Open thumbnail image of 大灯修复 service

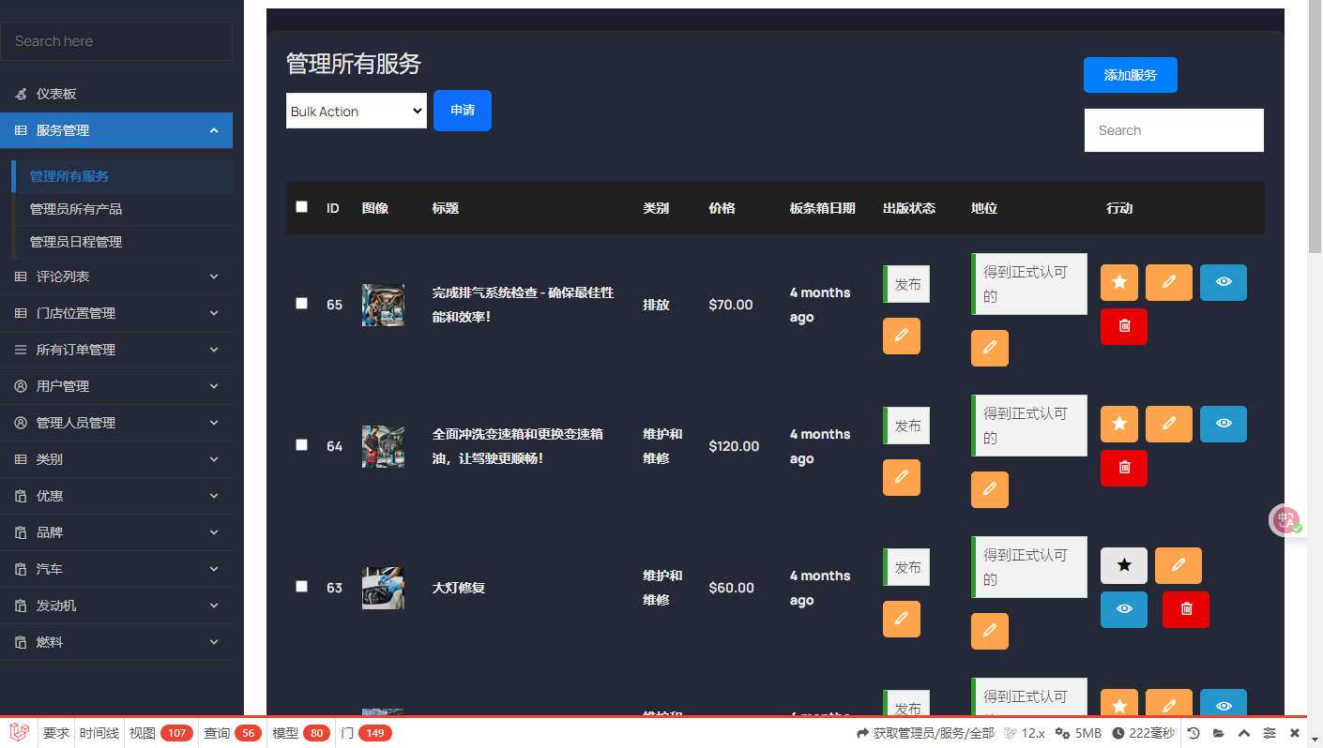(383, 588)
